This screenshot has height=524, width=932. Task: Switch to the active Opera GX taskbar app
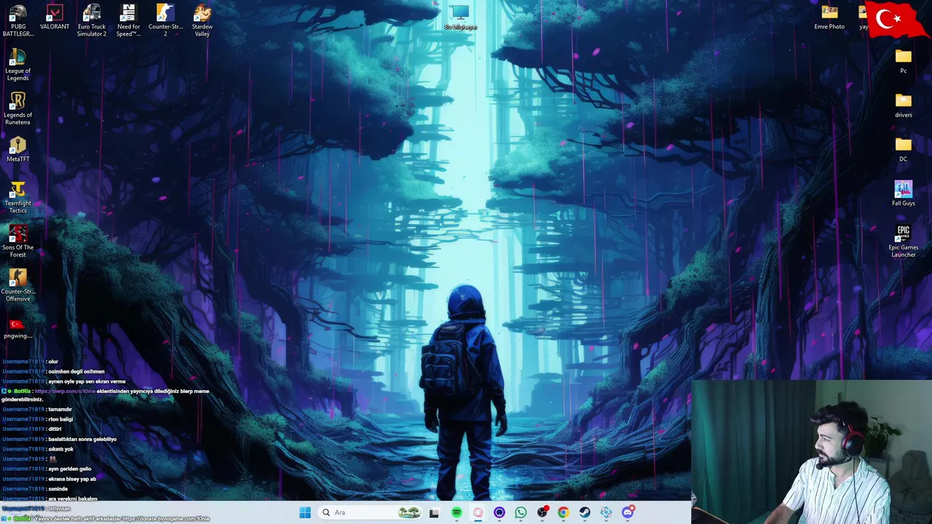point(478,512)
